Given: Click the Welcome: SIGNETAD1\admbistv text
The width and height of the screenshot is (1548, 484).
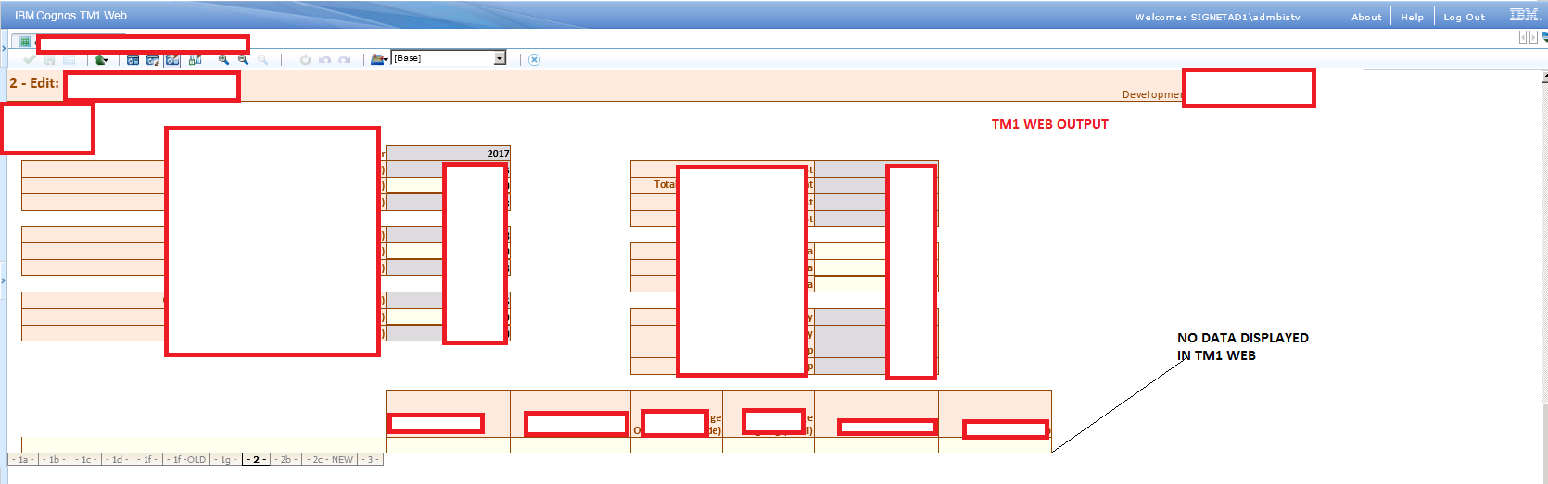Looking at the screenshot, I should coord(1217,17).
